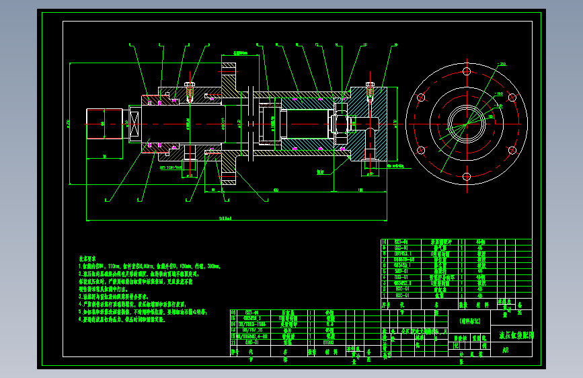The height and width of the screenshot is (378, 583).
Task: Select row 1 of the upper parts list
Action: (x=457, y=295)
